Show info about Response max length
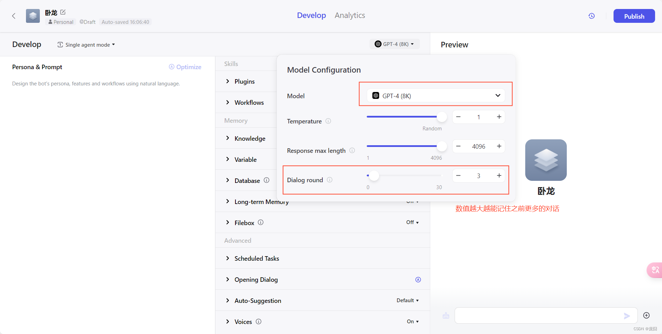 pyautogui.click(x=352, y=150)
